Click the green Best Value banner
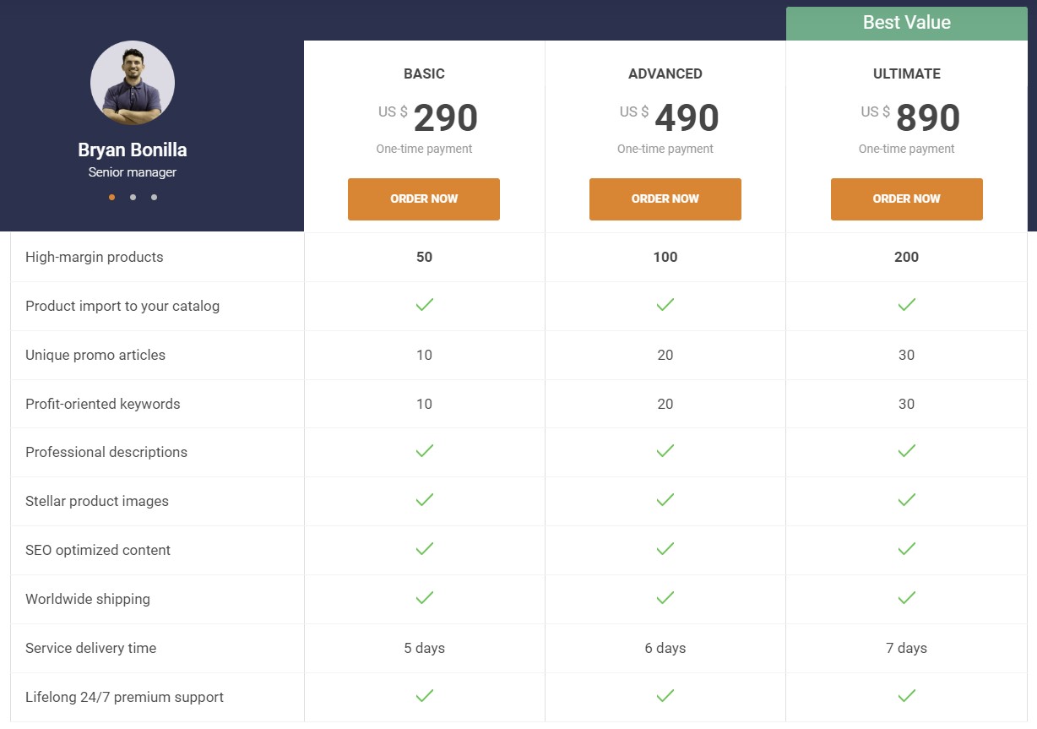This screenshot has width=1037, height=729. 906,22
